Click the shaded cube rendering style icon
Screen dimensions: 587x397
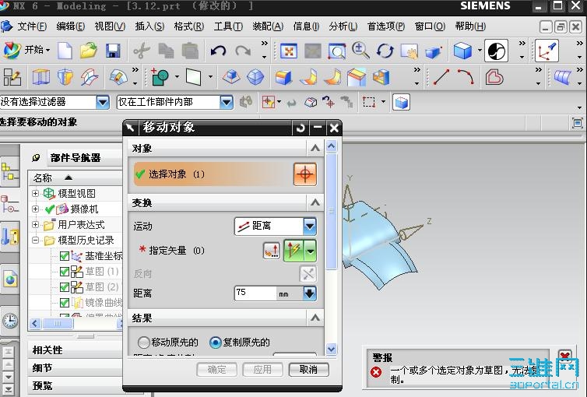[462, 51]
